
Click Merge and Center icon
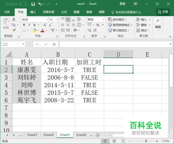(x=79, y=25)
